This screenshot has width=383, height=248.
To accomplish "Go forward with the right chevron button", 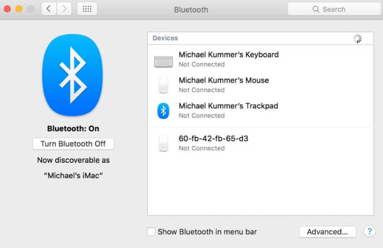I will coord(64,9).
